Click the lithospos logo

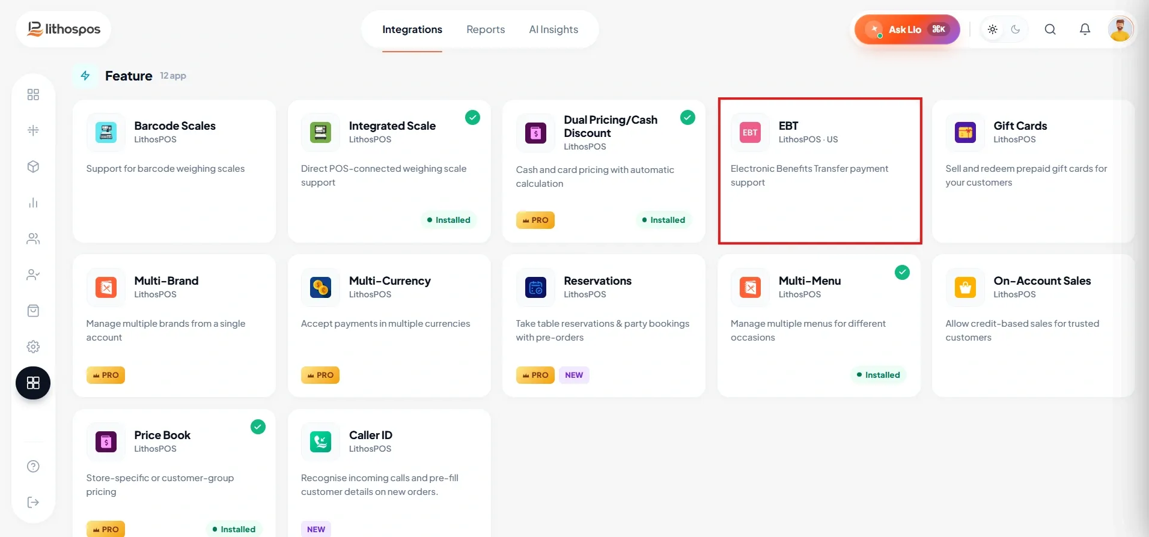[x=64, y=29]
